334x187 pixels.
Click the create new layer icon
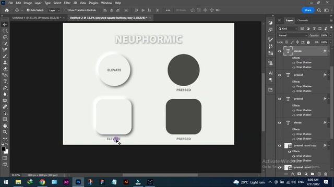pos(319,174)
